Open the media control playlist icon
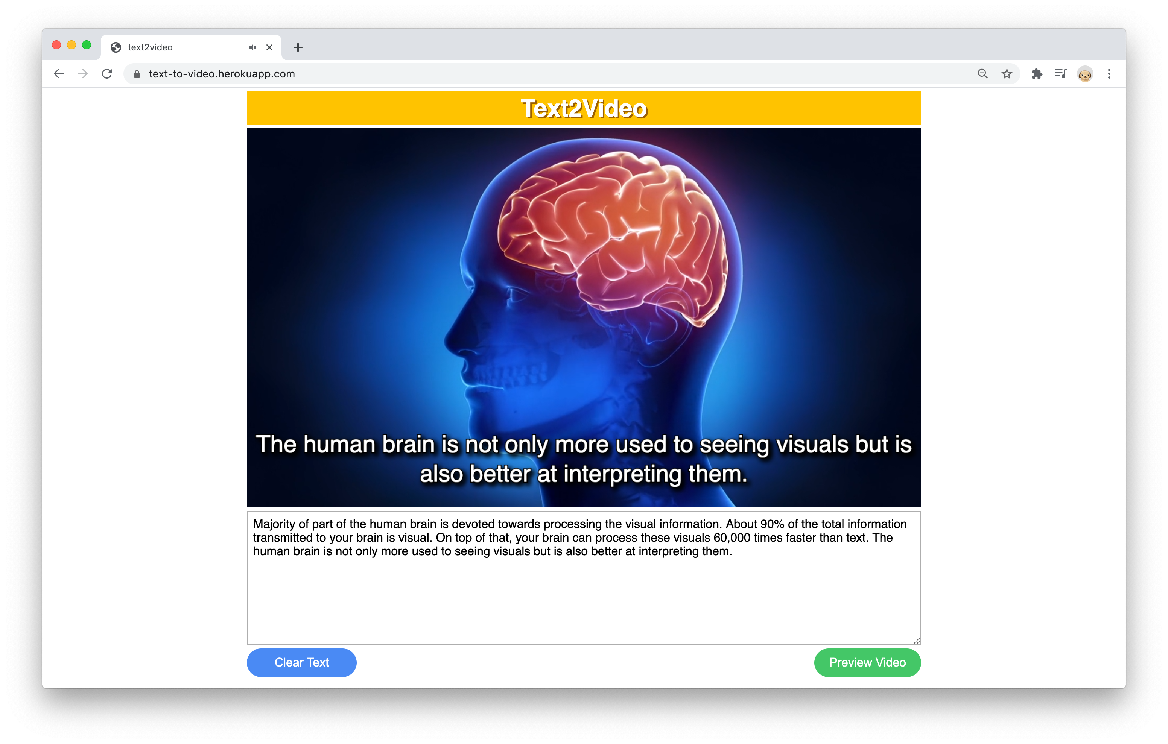The width and height of the screenshot is (1168, 744). [x=1060, y=74]
